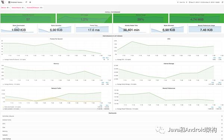Open Android Home dashboard link in list
Viewport: 224px width, 140px height.
7,120
